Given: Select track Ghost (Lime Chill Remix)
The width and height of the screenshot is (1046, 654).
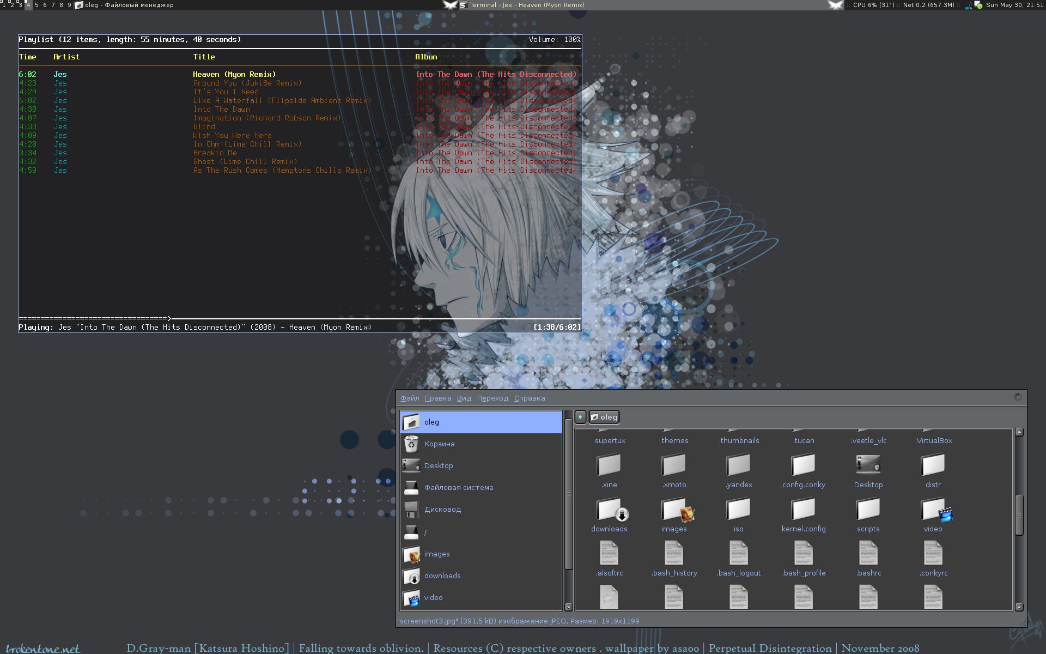Looking at the screenshot, I should [245, 161].
